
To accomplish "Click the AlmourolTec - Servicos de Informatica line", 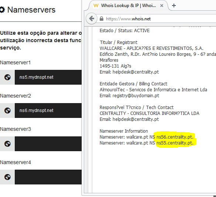I will [x=153, y=89].
